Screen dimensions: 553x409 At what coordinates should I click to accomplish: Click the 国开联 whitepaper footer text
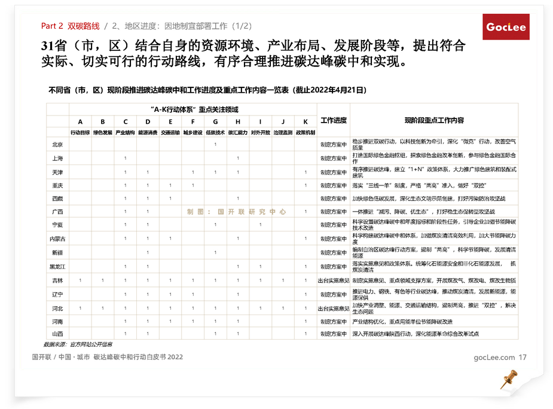tap(108, 357)
